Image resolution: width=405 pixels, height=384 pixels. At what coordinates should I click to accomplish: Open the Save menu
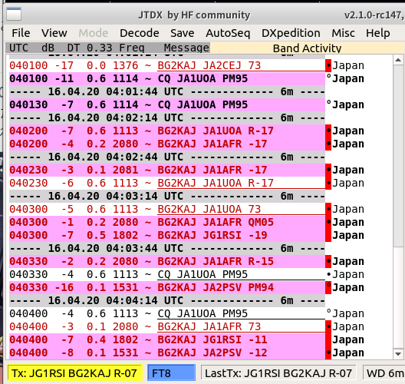pos(182,33)
